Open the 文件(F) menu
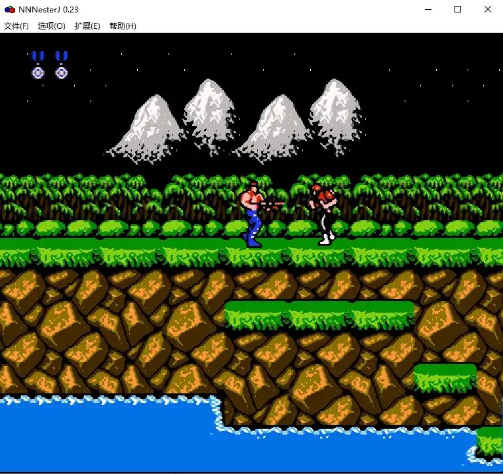 click(16, 26)
